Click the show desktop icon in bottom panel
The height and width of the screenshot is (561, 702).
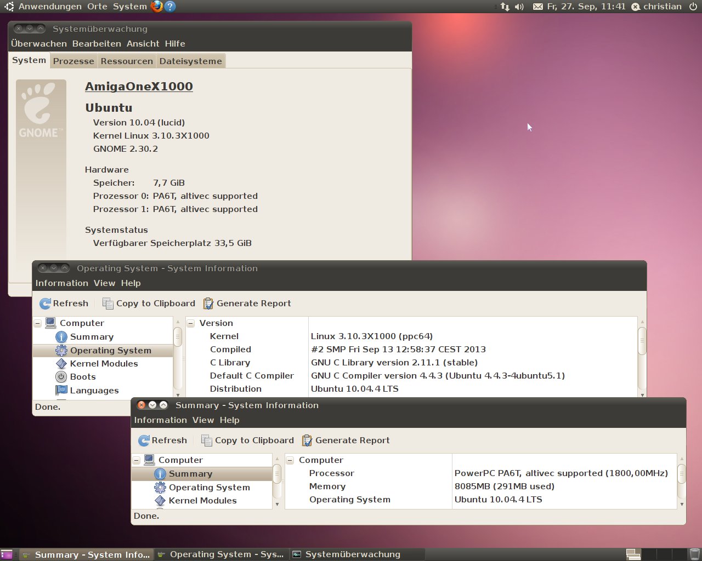click(7, 554)
